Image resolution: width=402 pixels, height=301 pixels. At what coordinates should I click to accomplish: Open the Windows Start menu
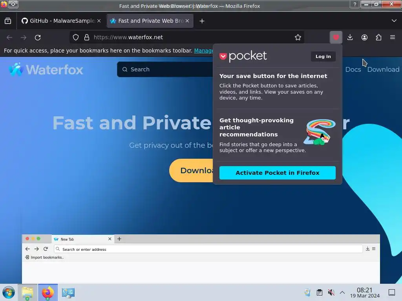coord(9,292)
